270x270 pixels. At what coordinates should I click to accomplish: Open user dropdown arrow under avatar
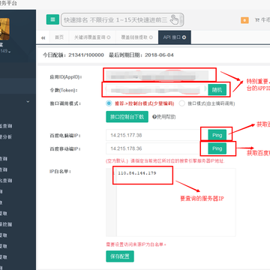(x=9, y=52)
